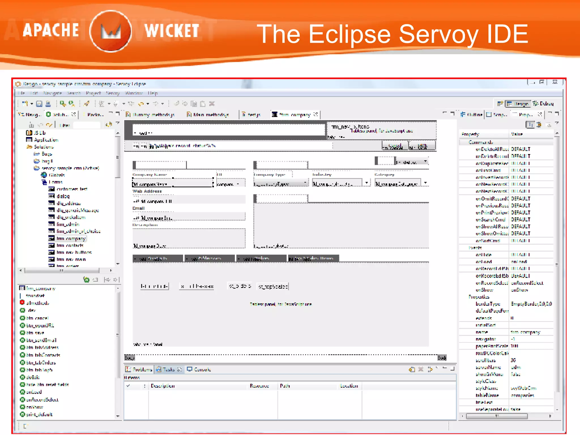580x435 pixels.
Task: Switch to the Console tab
Action: coord(199,369)
